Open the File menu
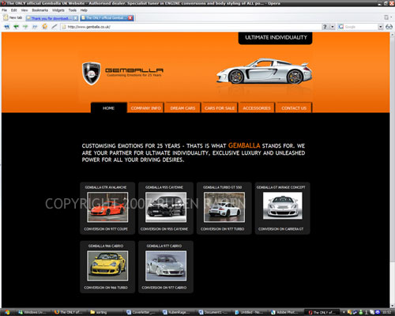The width and height of the screenshot is (395, 316). [5, 10]
